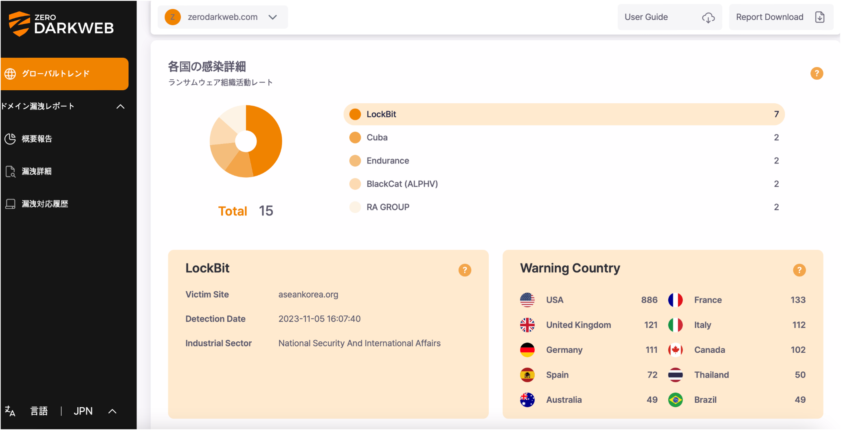This screenshot has height=430, width=841.
Task: Click the pie chart icon beside 概要報告
Action: tap(10, 139)
